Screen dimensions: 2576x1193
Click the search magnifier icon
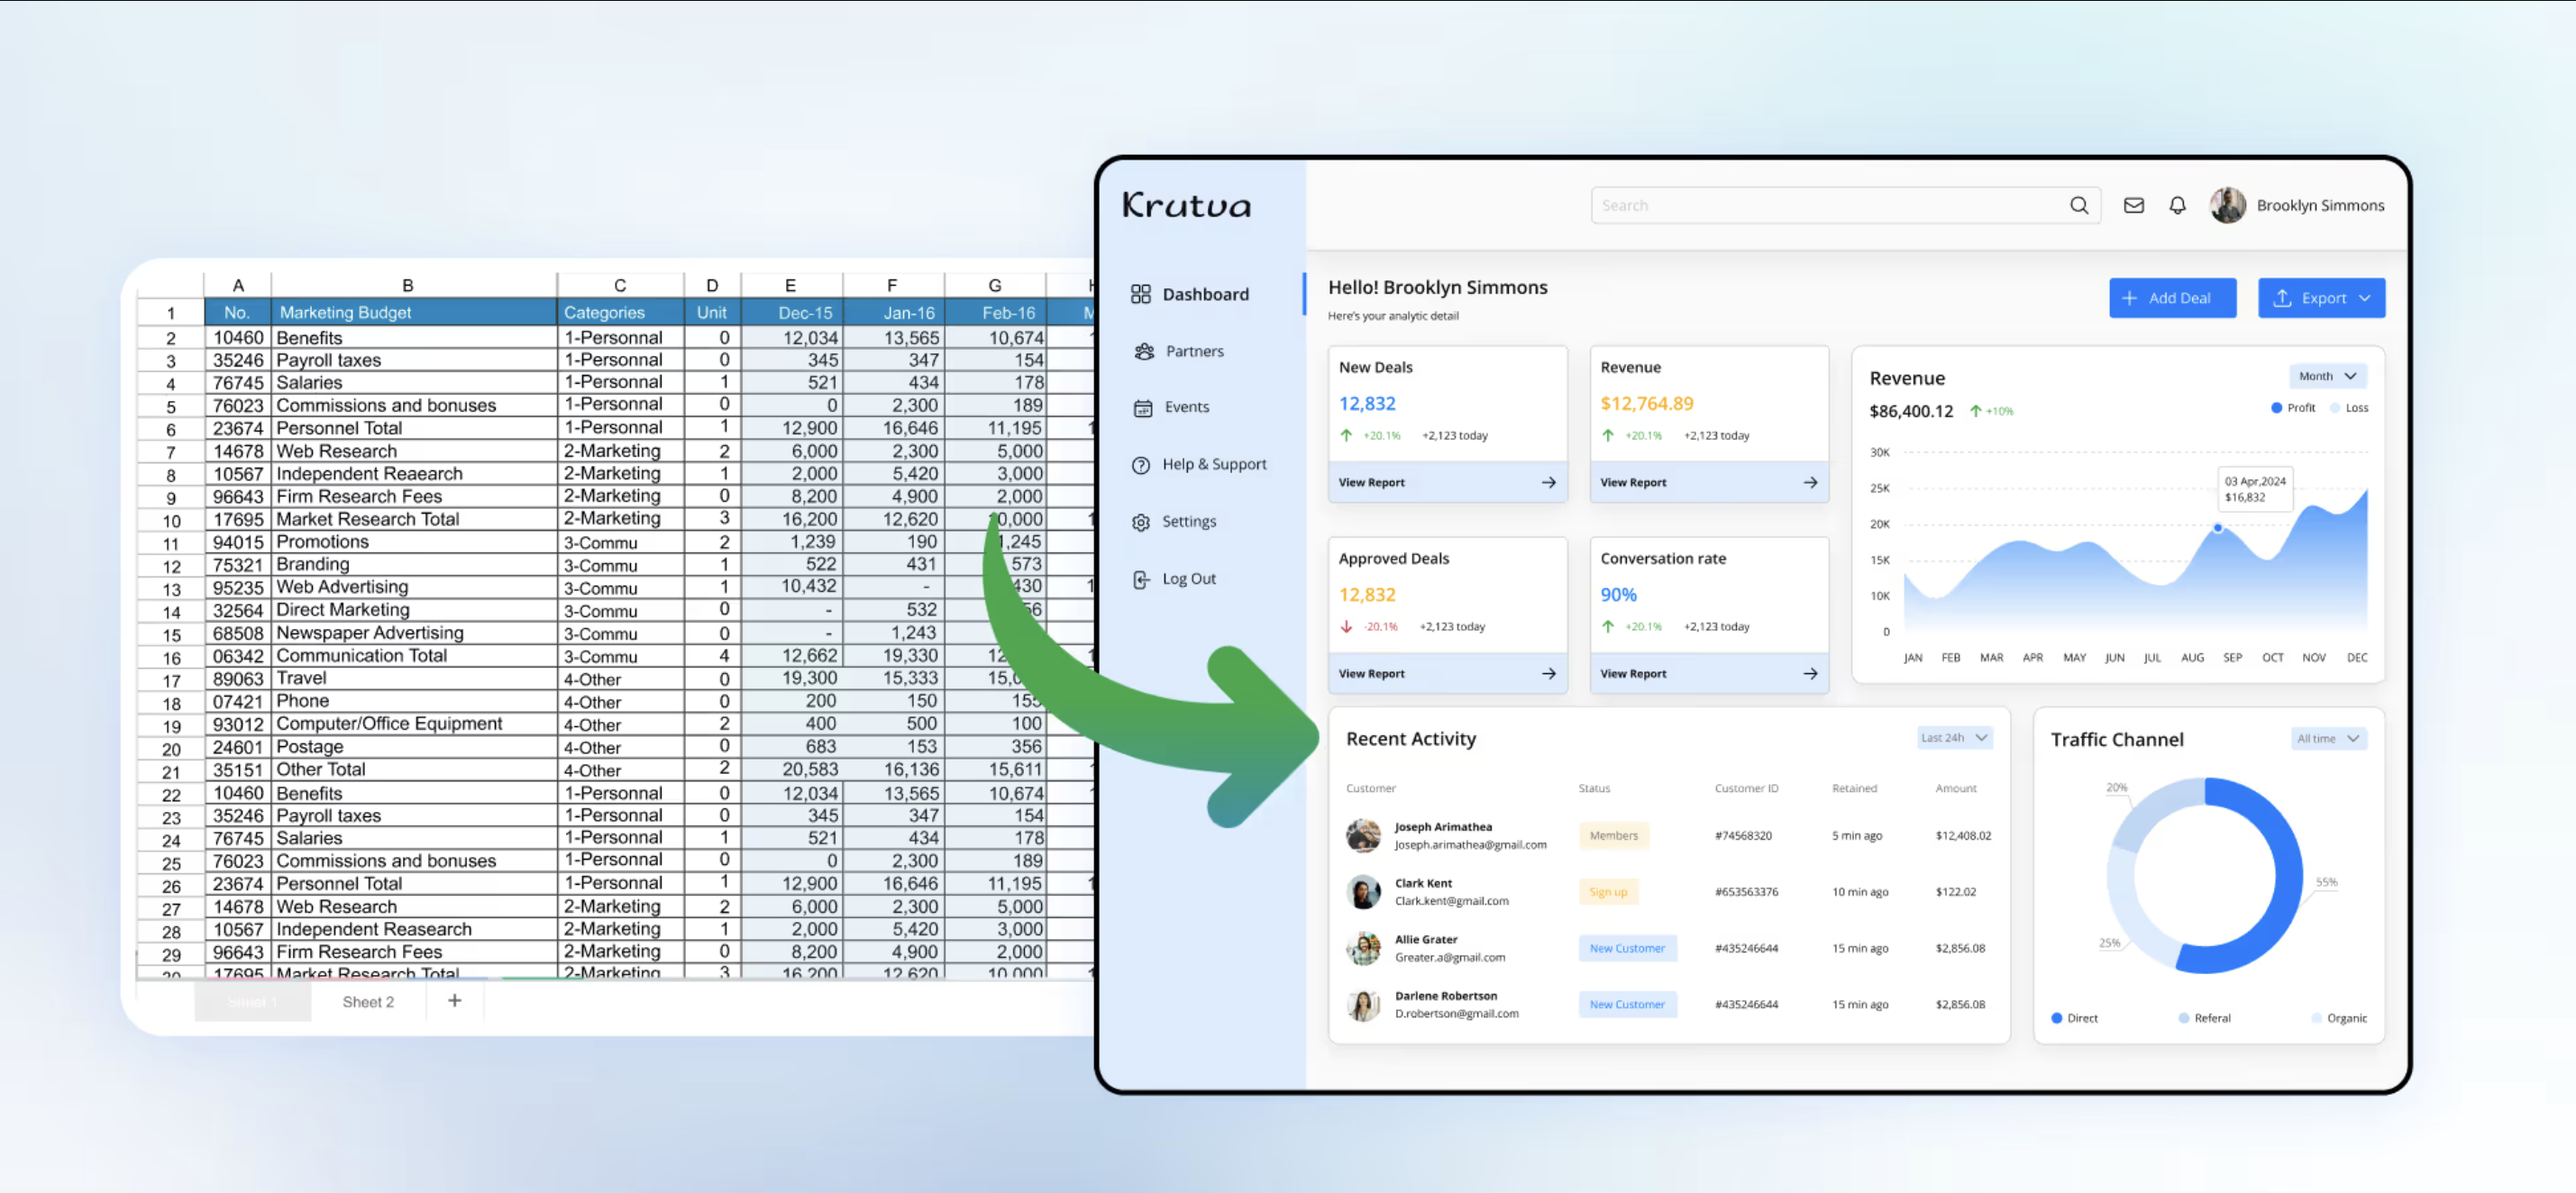(2079, 205)
